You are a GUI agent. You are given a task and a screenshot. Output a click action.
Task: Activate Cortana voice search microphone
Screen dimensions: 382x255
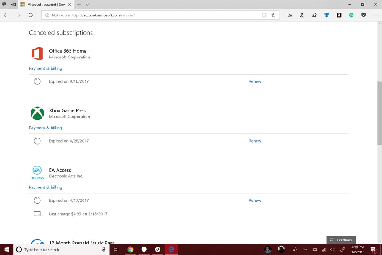point(103,250)
